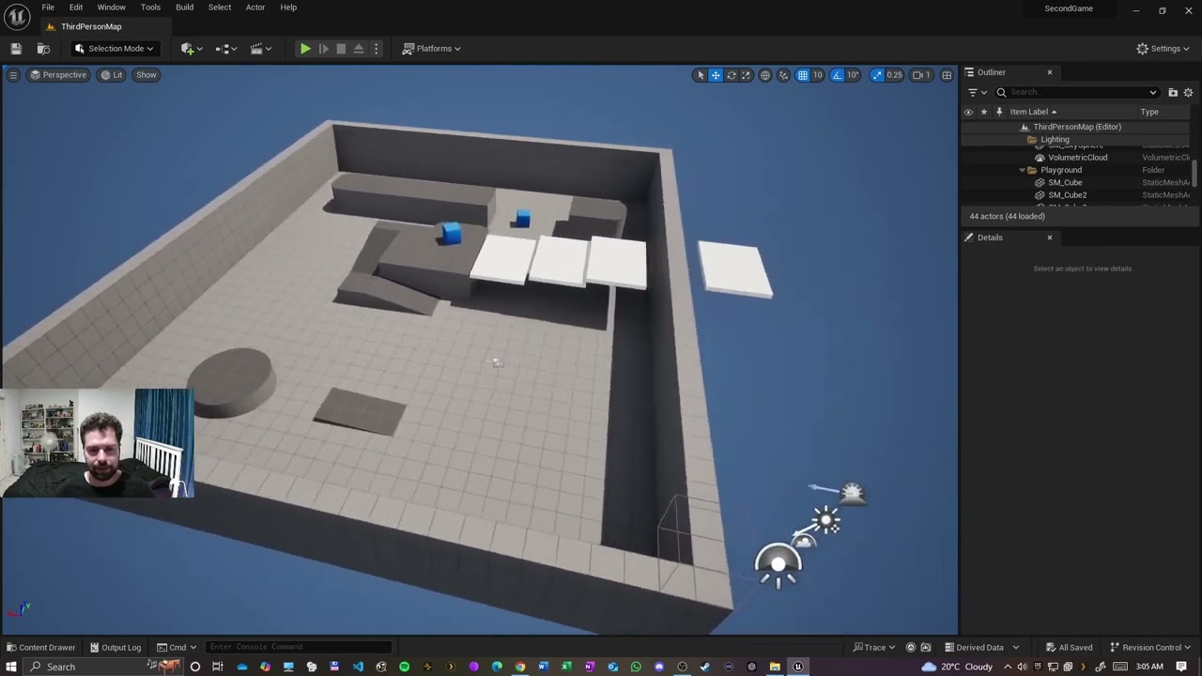Open the viewport Show flags menu
This screenshot has height=676, width=1202.
(x=146, y=75)
